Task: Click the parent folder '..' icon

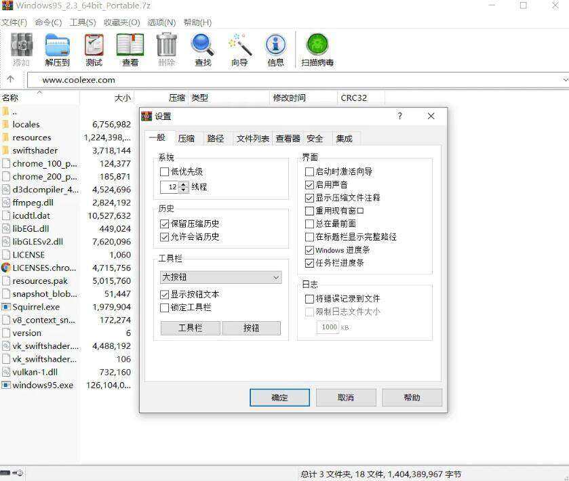Action: click(6, 111)
